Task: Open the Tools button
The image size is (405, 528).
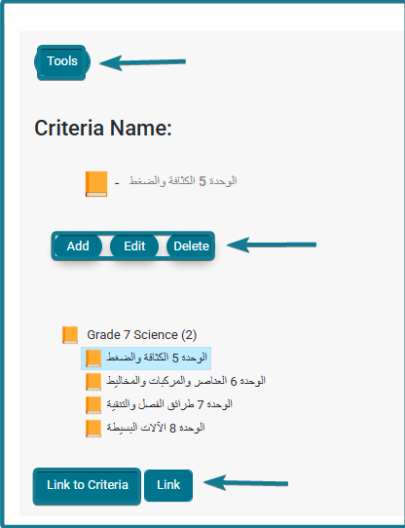Action: pos(62,61)
